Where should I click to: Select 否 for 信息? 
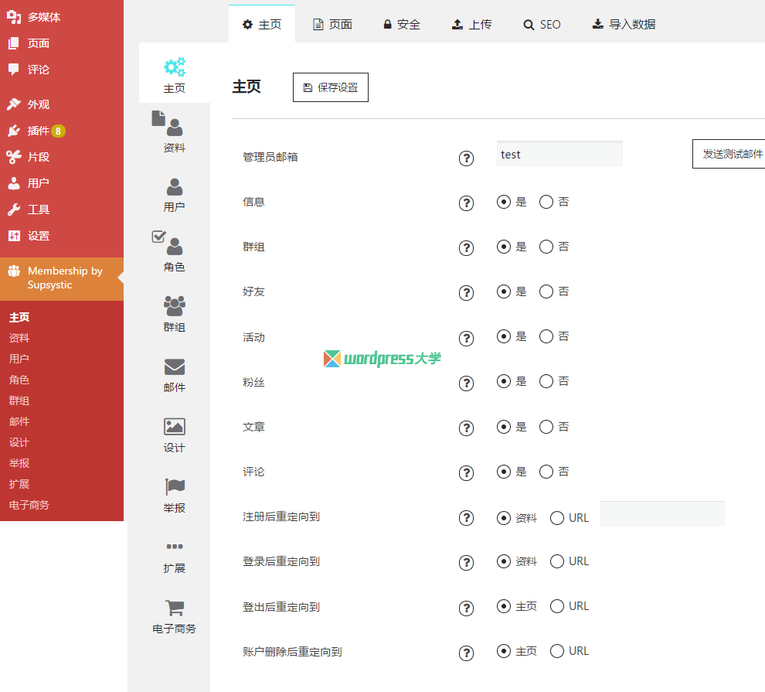tap(546, 202)
